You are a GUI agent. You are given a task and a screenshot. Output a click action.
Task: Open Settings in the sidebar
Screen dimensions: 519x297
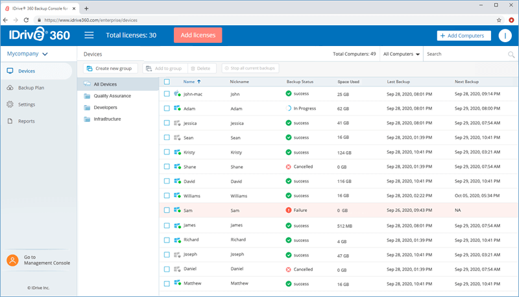(x=27, y=104)
